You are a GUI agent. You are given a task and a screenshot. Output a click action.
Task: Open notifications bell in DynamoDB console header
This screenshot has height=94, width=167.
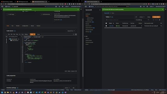pos(144,7)
